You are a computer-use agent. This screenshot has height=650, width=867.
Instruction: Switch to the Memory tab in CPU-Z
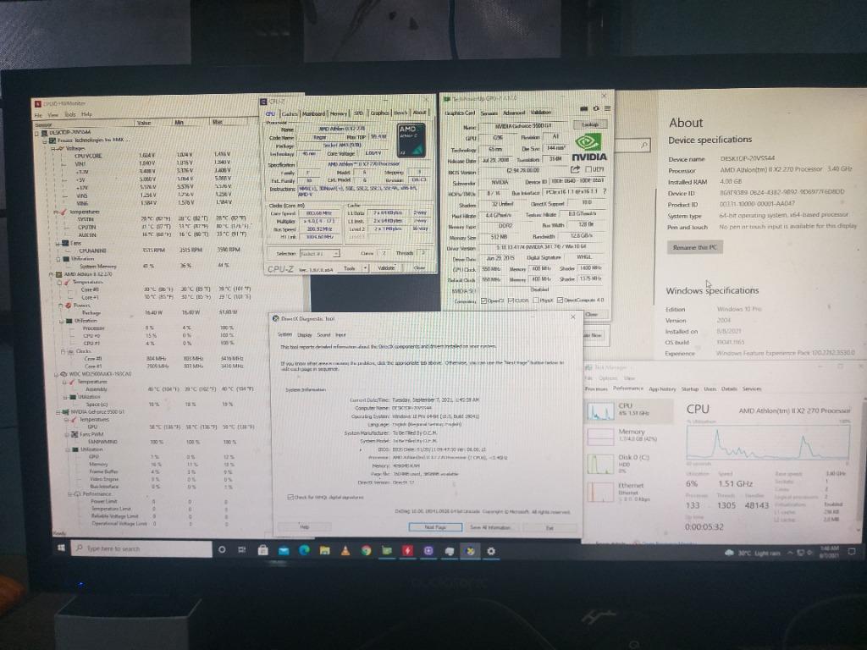click(339, 113)
